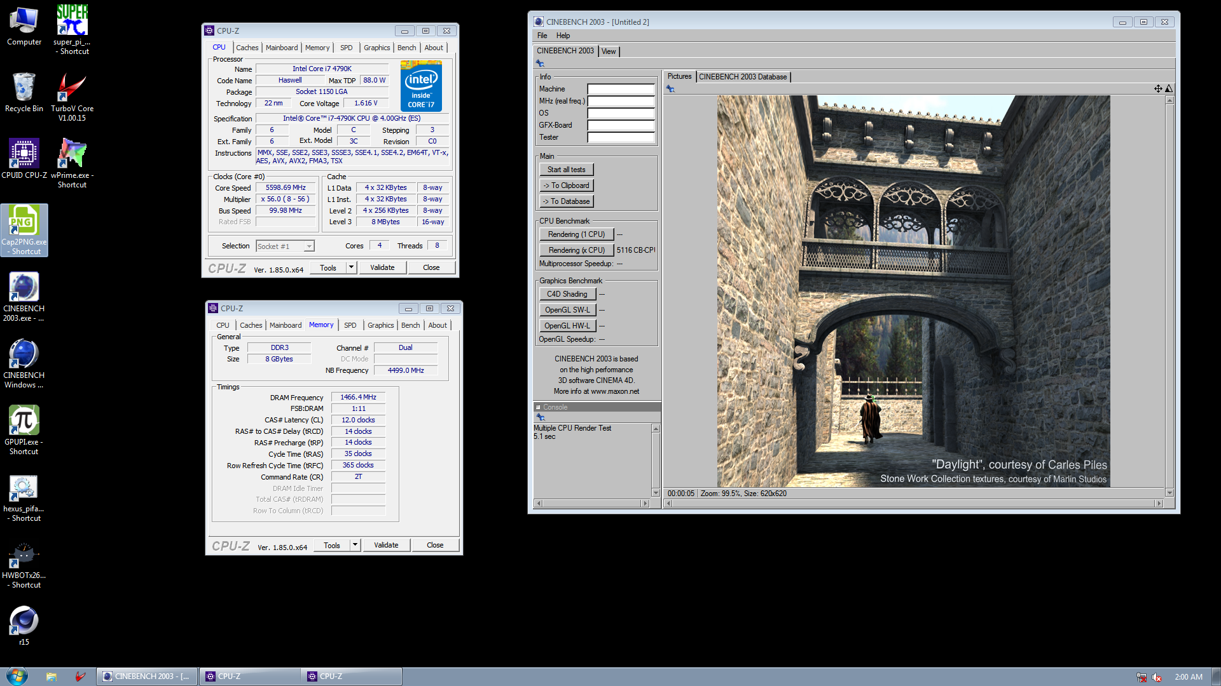Screen dimensions: 1221x686
Task: Open CINEBENCH Windows desktop shortcut
Action: point(24,363)
